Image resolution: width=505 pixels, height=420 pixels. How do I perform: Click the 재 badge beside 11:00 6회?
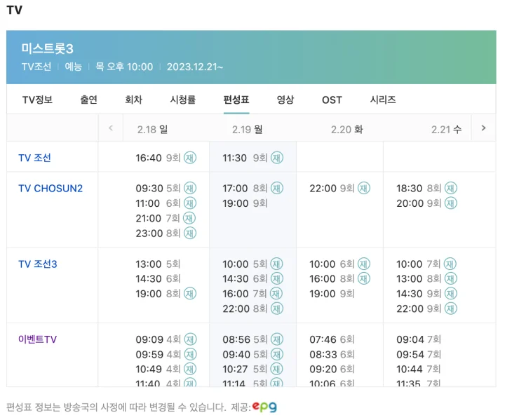pos(190,203)
